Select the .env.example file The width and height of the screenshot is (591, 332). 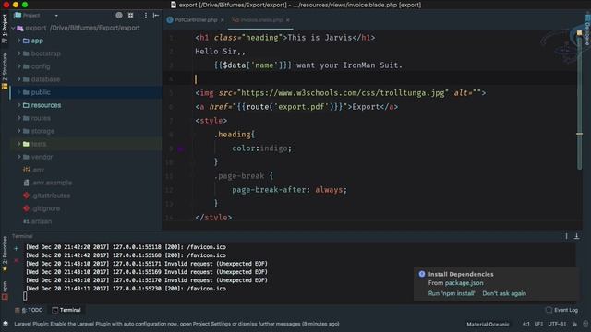point(52,183)
